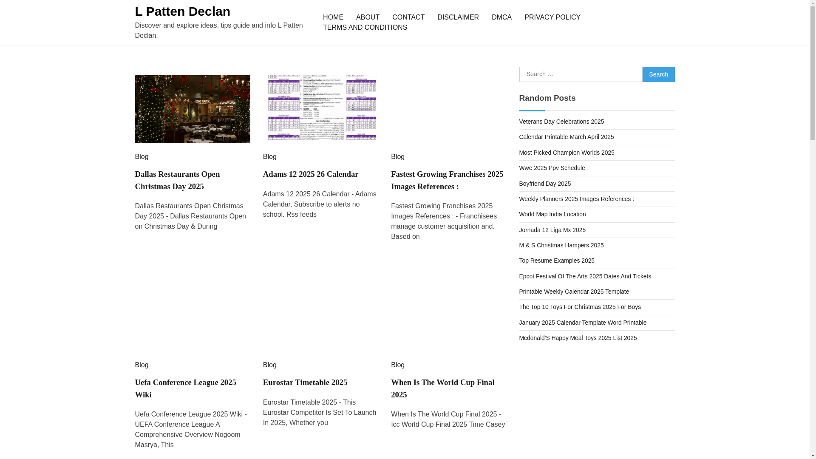Image resolution: width=816 pixels, height=459 pixels.
Task: Open the Adams 12 calendar thumbnail image
Action: click(320, 108)
